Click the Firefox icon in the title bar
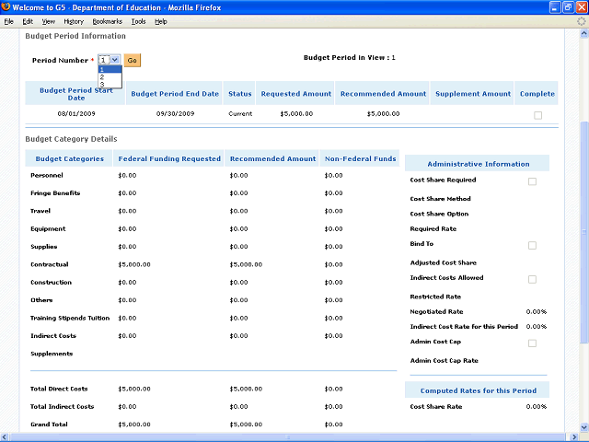Screen dimensions: 589x442 [6, 6]
